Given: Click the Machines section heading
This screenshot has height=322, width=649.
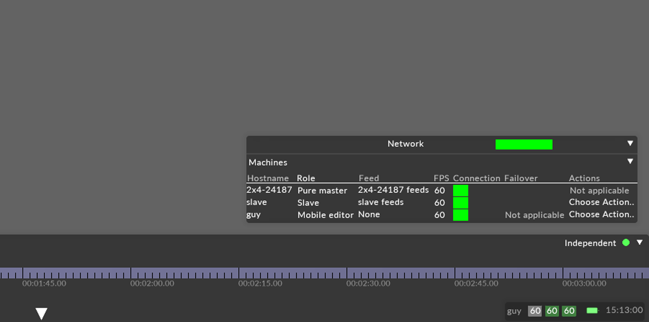Looking at the screenshot, I should [x=268, y=162].
